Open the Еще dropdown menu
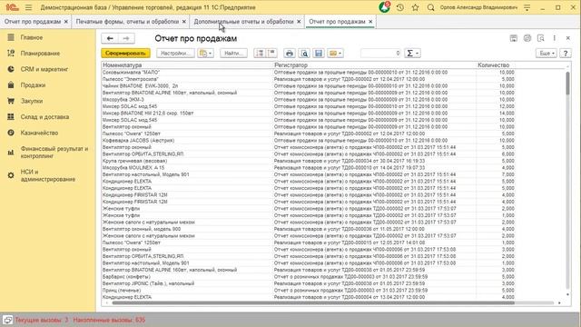581x327 pixels. (x=547, y=54)
